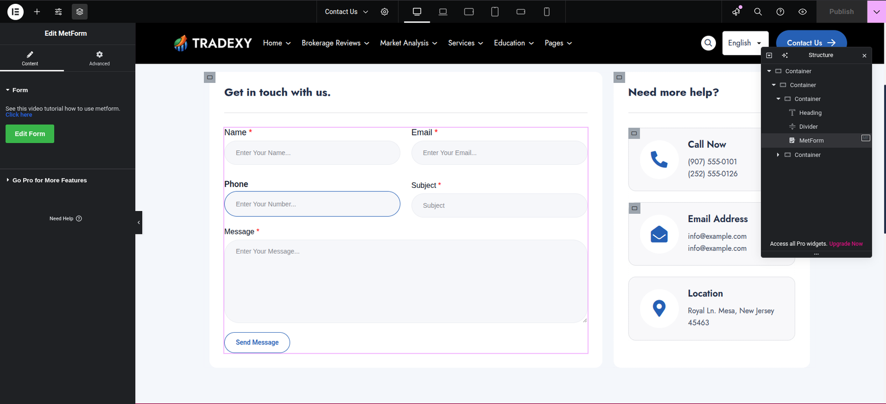Switch to Mobile Portrait device view
Viewport: 886px width, 404px height.
point(547,12)
